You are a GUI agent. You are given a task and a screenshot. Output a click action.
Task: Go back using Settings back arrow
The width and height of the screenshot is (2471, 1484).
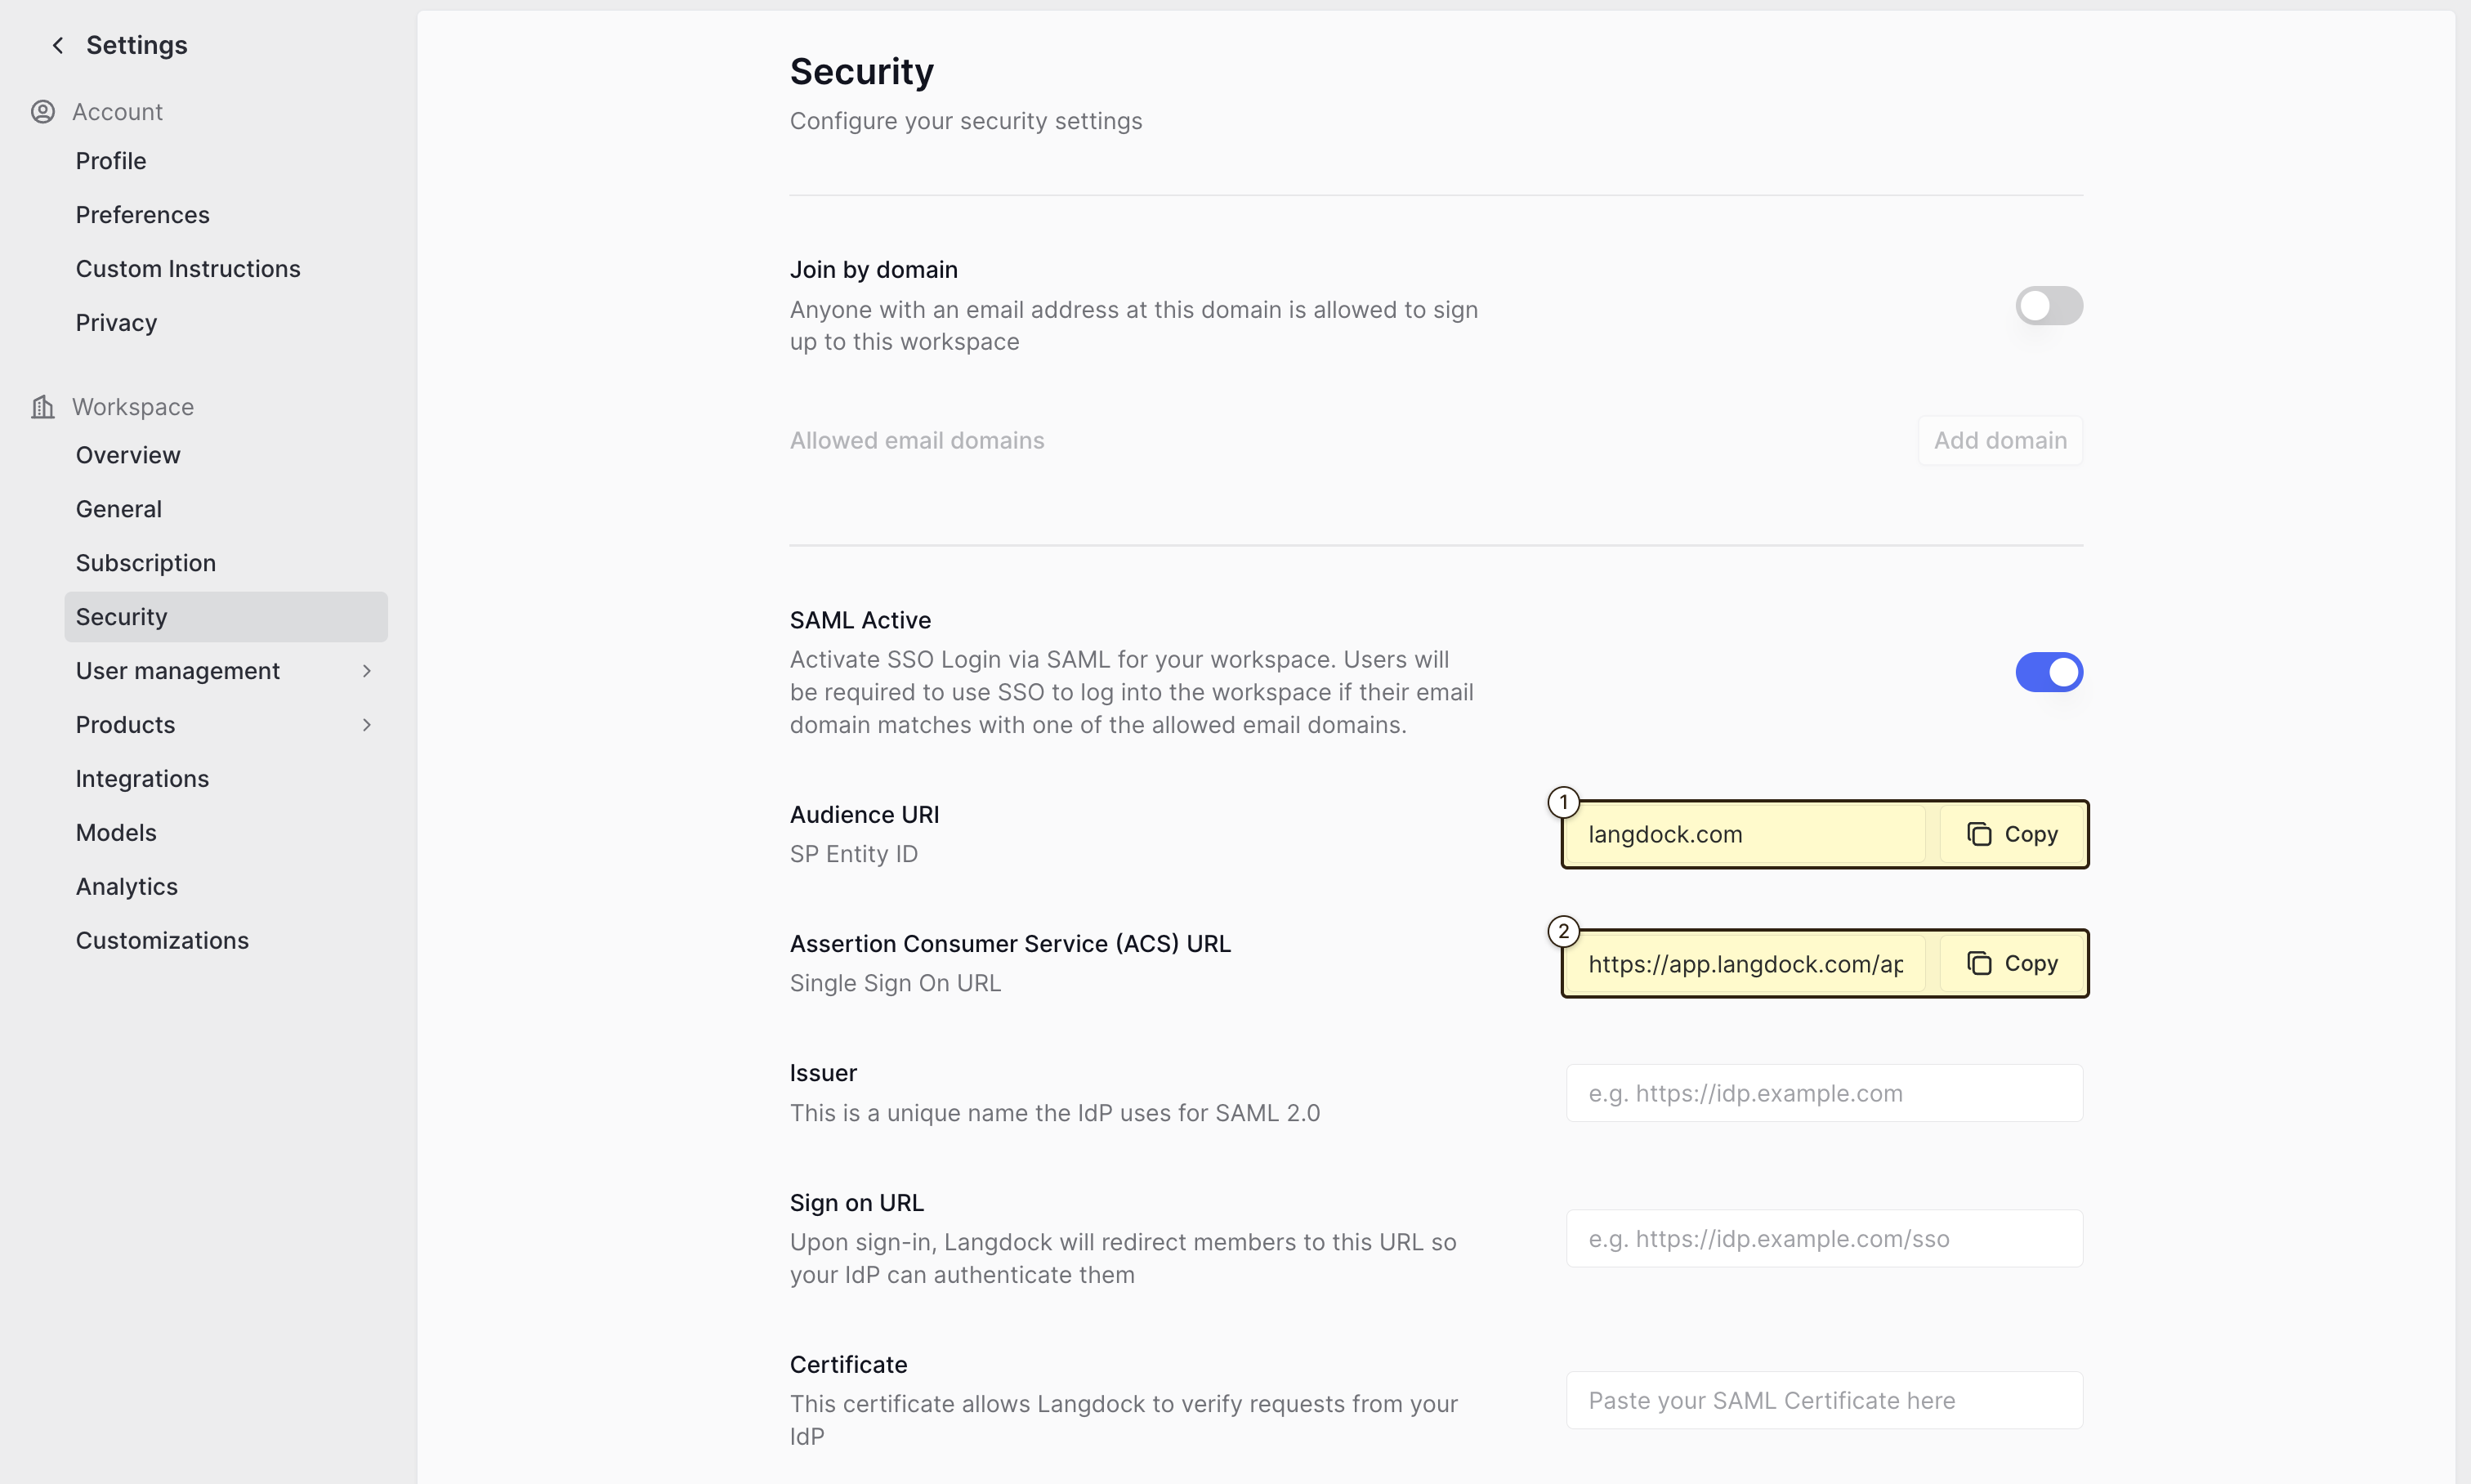(x=58, y=45)
